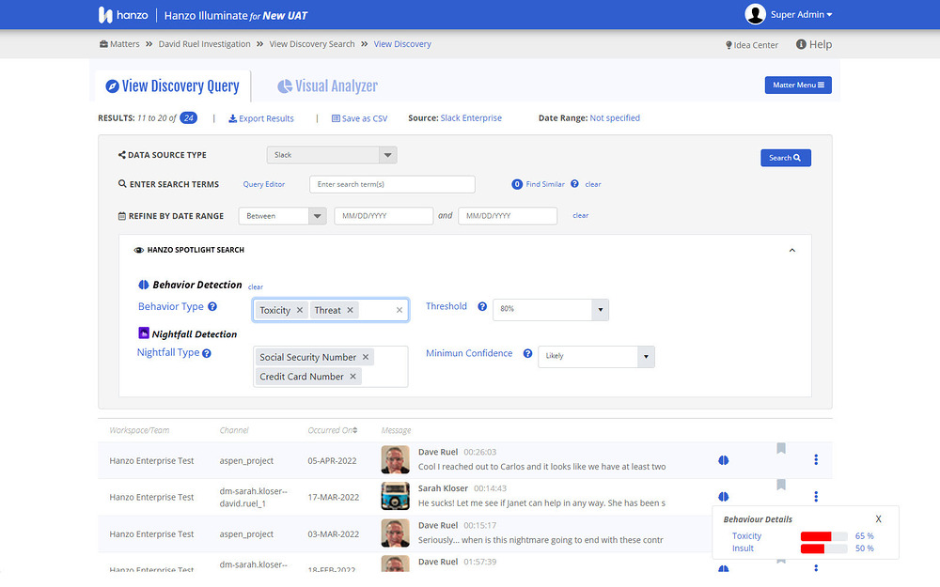Switch to the View Discovery Query tab

(x=173, y=86)
